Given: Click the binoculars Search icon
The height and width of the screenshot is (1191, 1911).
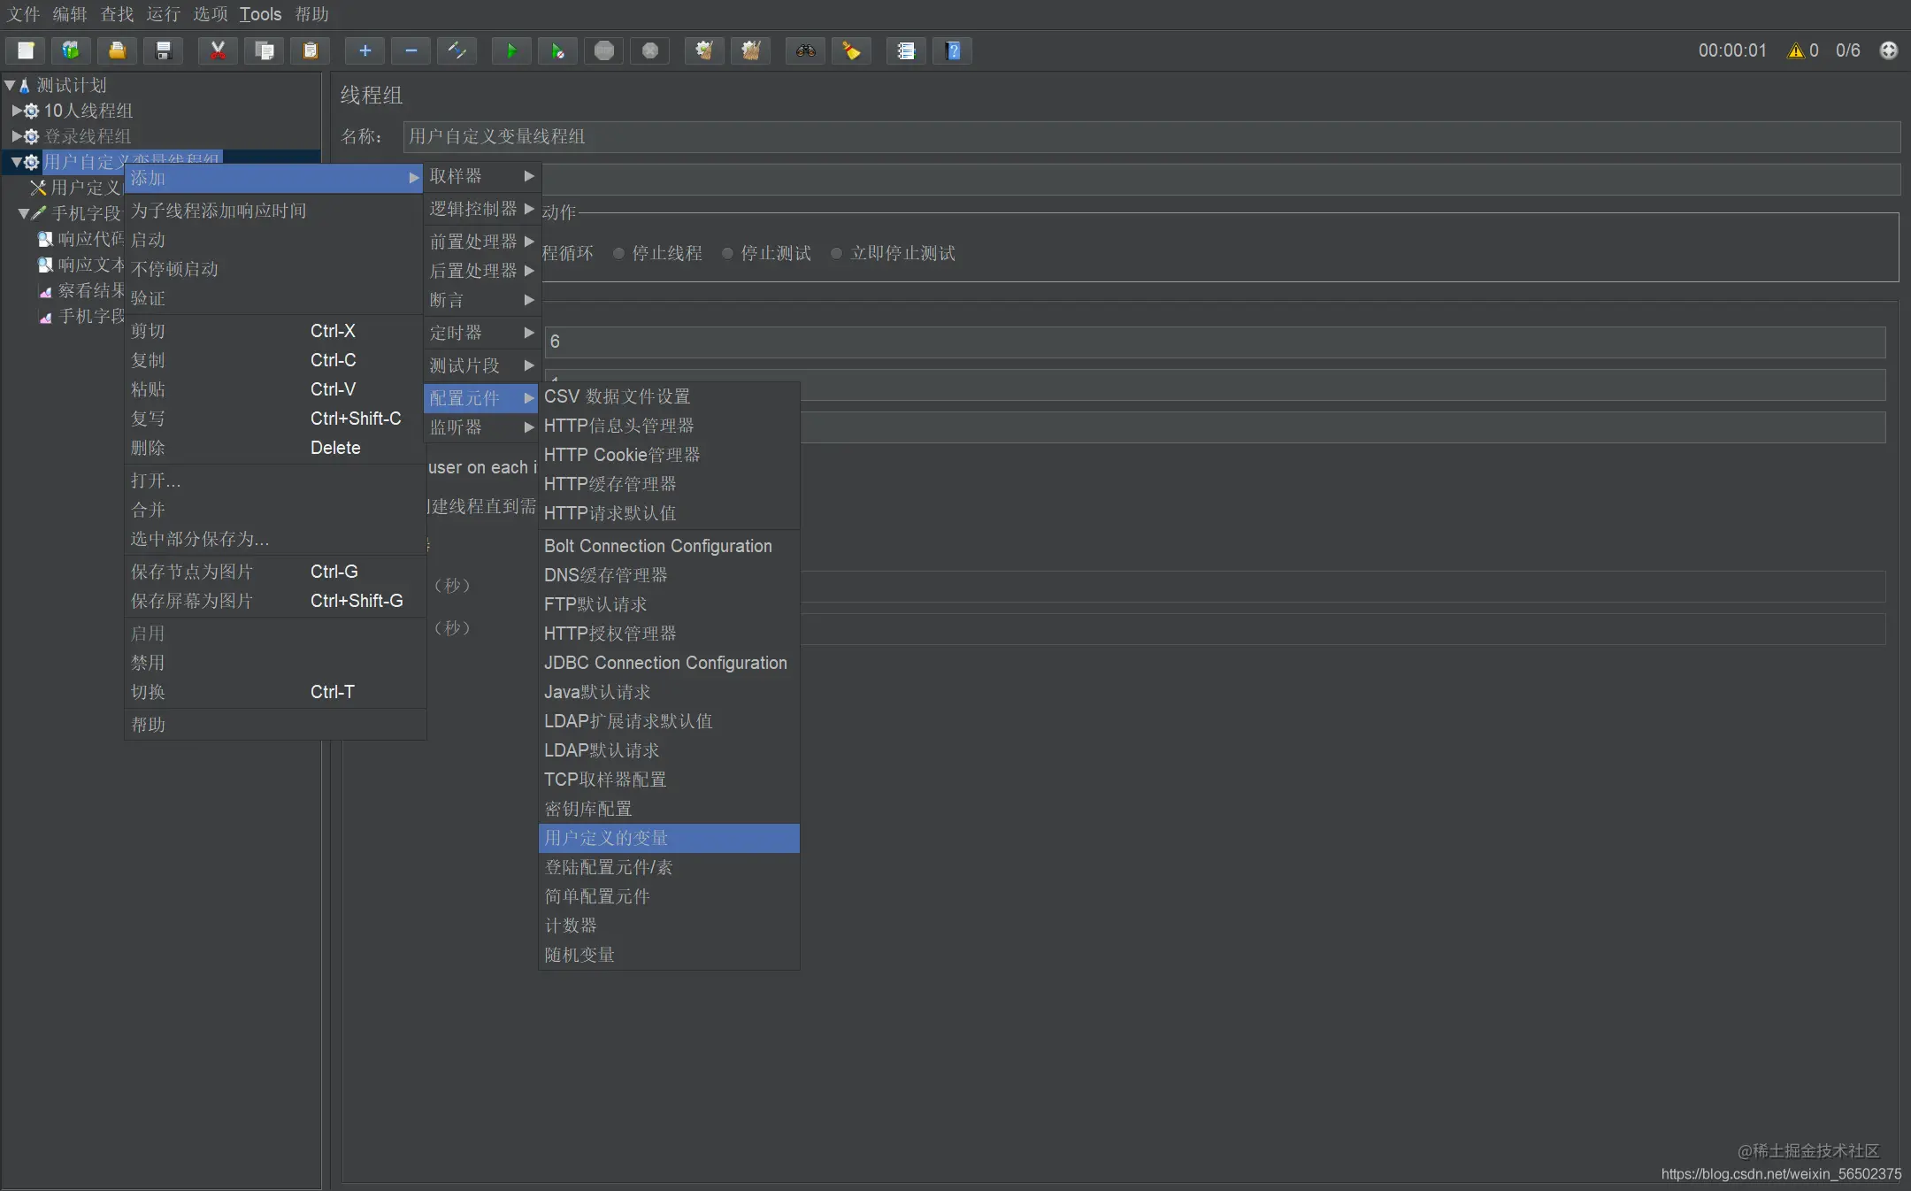Looking at the screenshot, I should click(805, 50).
